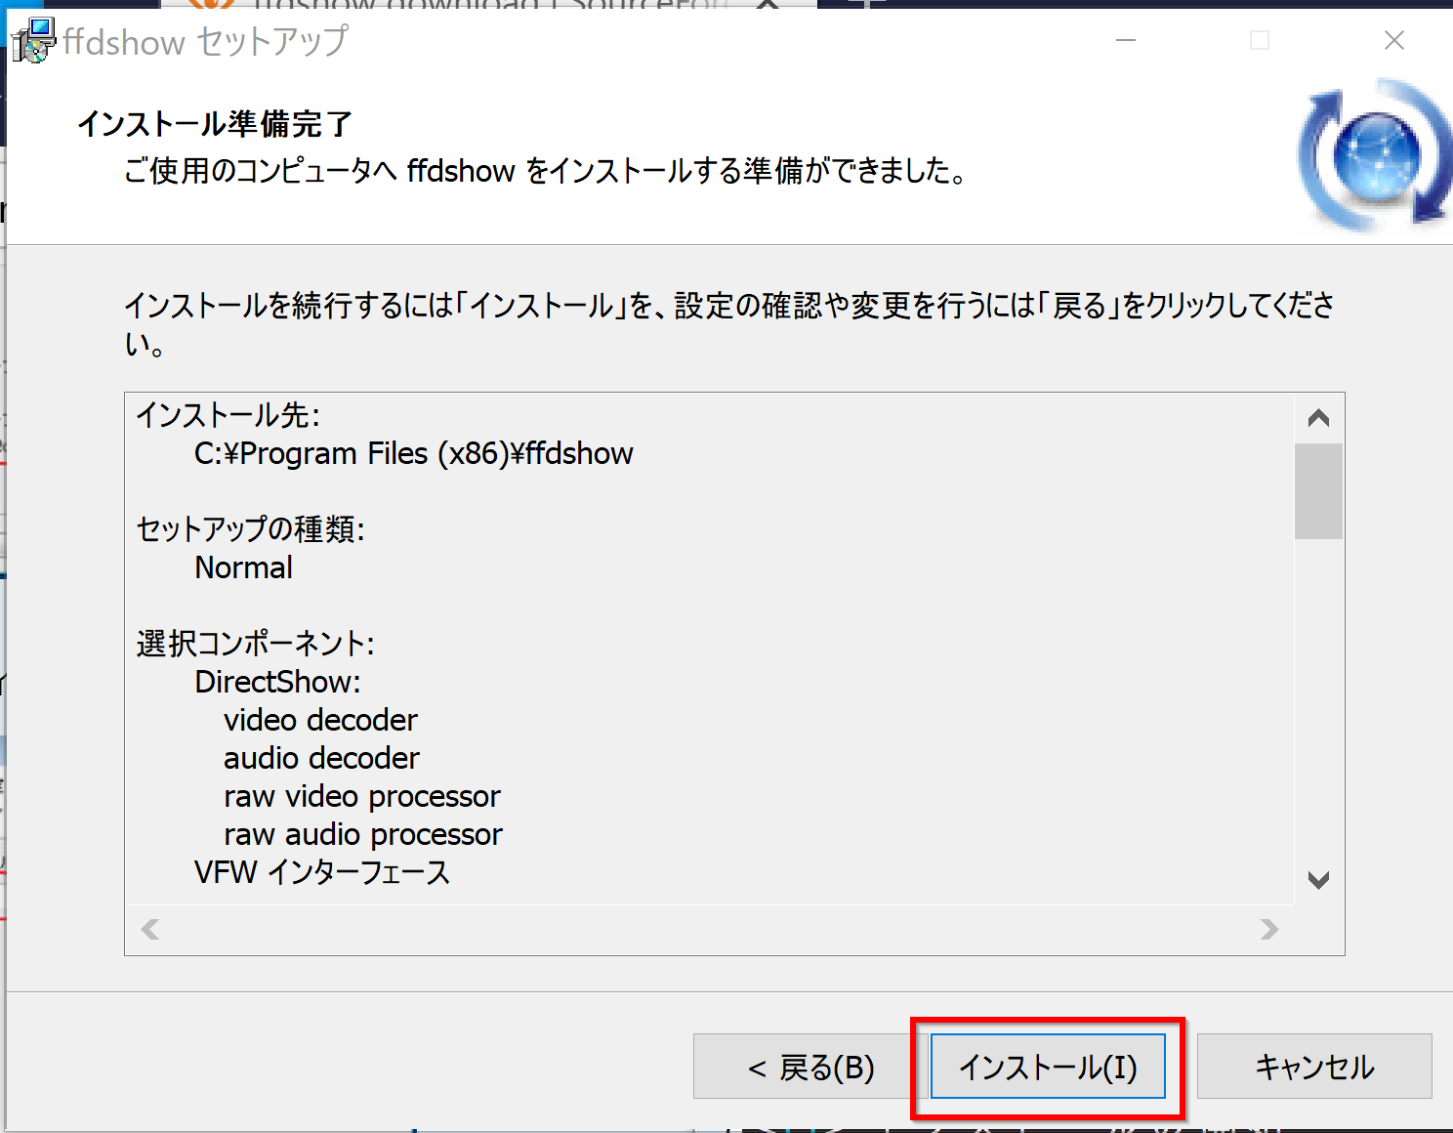Click the horizontal scroll left arrow

150,929
